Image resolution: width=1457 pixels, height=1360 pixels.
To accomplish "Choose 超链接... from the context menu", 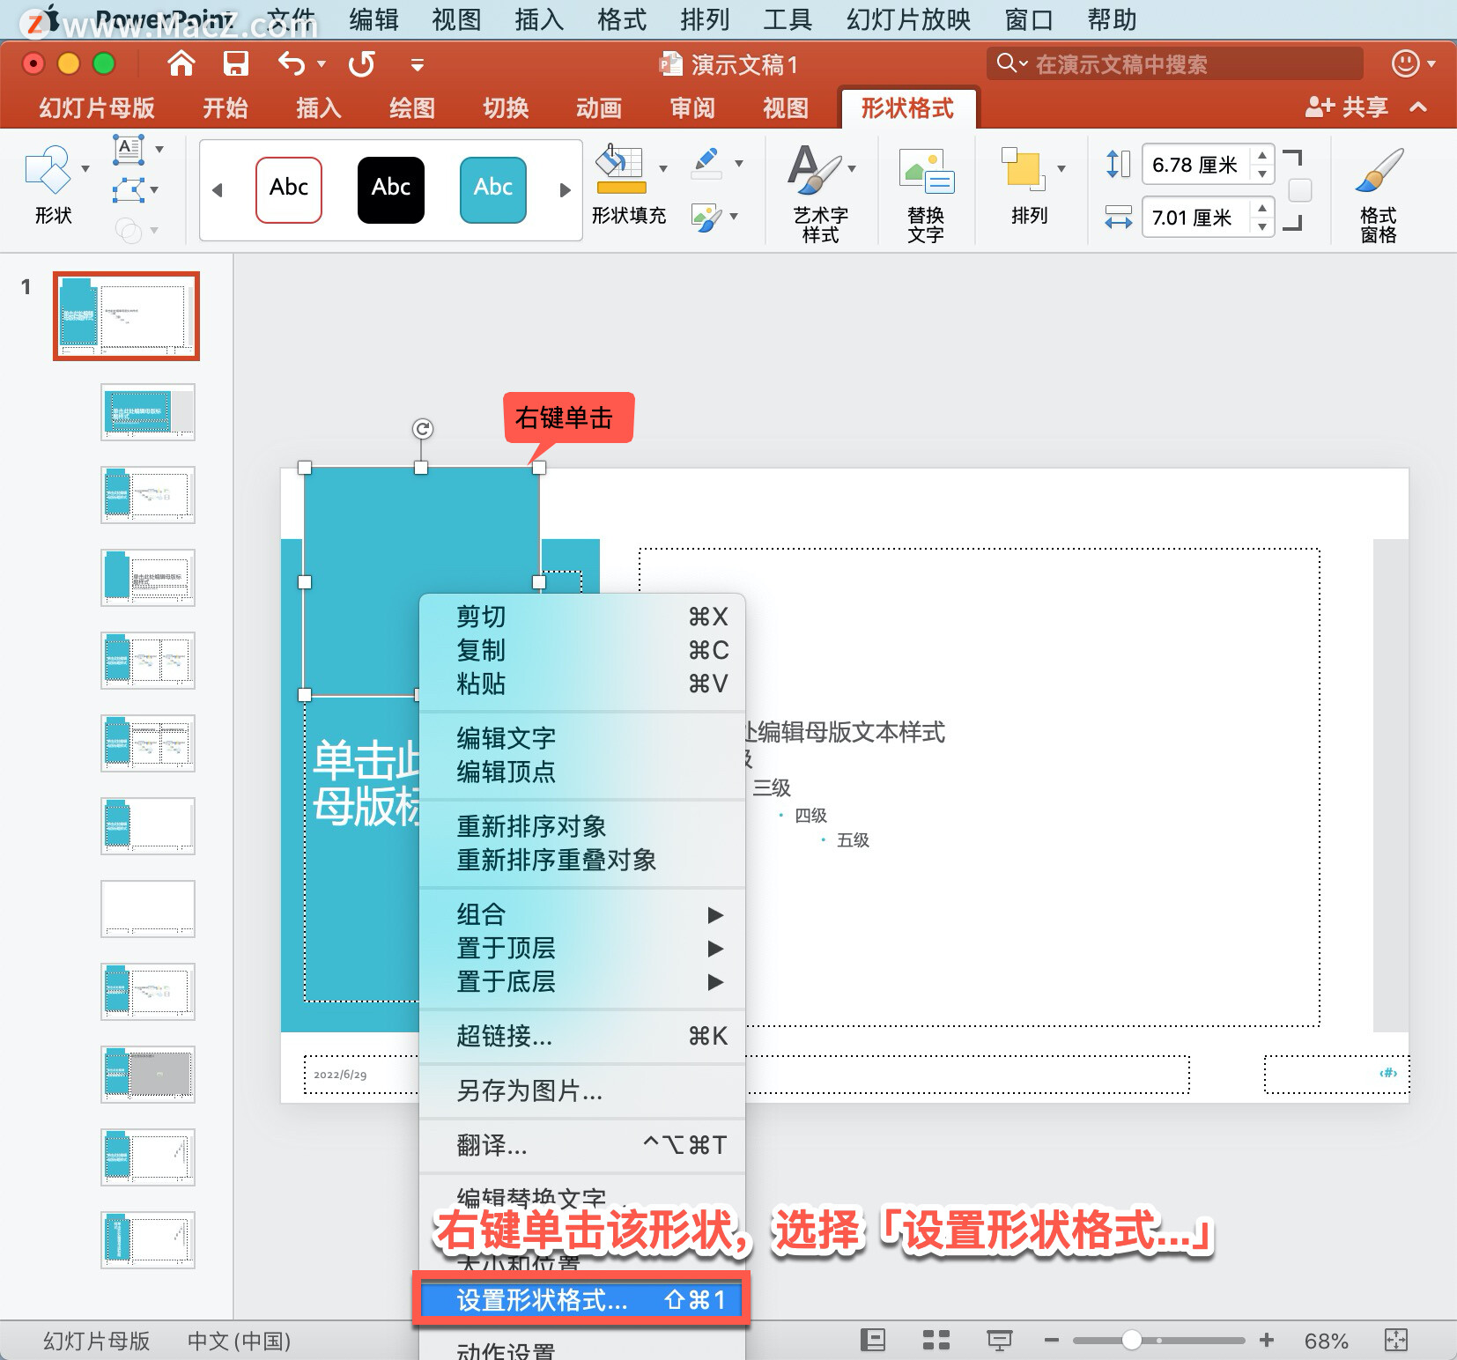I will pos(582,1036).
